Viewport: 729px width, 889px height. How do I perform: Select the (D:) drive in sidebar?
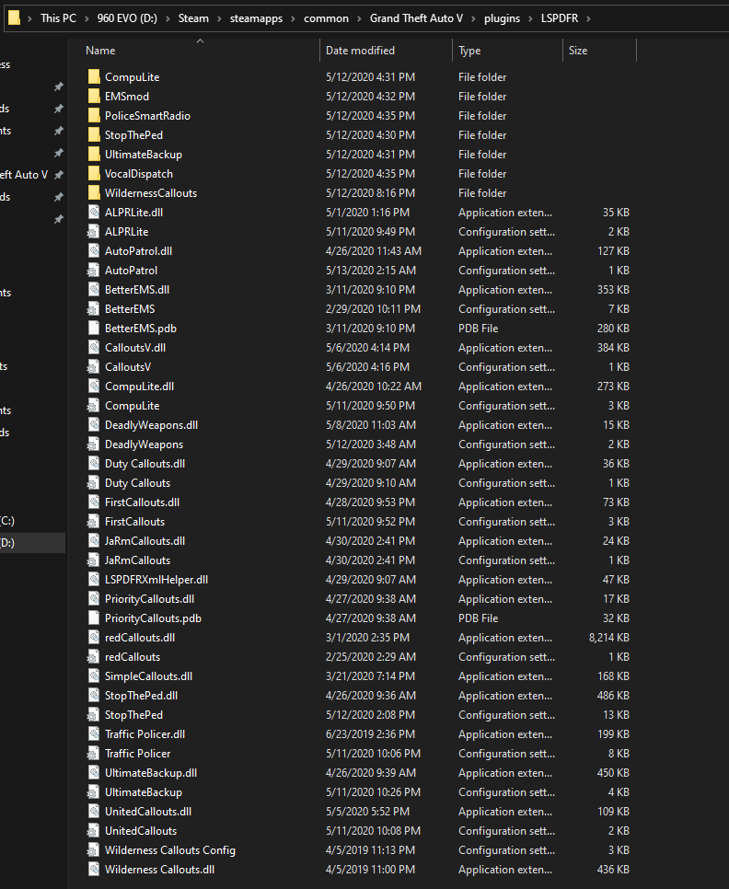(32, 543)
